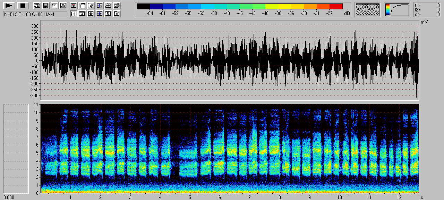444x200 pixels.
Task: Click the curve icon beside the floppy disk
Action: point(54,6)
